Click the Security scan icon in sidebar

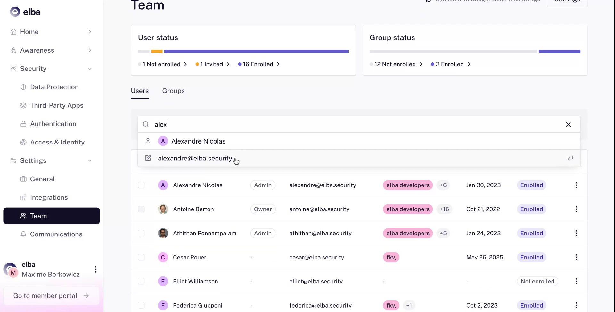[13, 69]
